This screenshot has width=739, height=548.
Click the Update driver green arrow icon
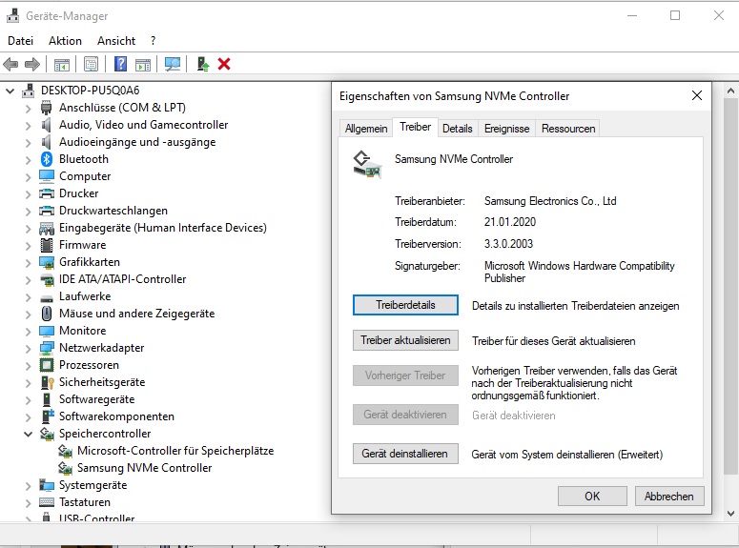point(203,64)
